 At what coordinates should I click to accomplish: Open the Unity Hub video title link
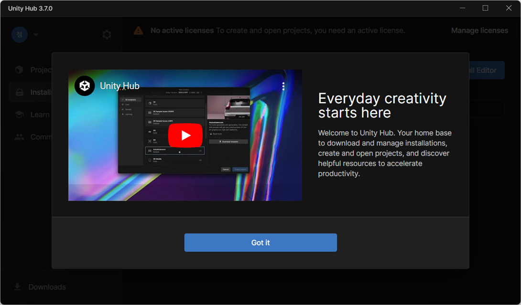[119, 86]
